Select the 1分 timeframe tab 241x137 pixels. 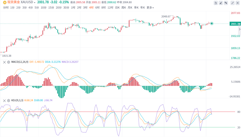click(x=12, y=7)
